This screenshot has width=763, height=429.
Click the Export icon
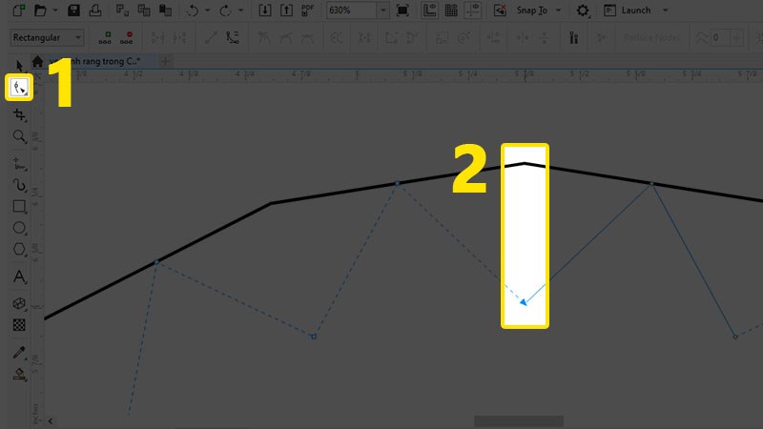point(287,10)
